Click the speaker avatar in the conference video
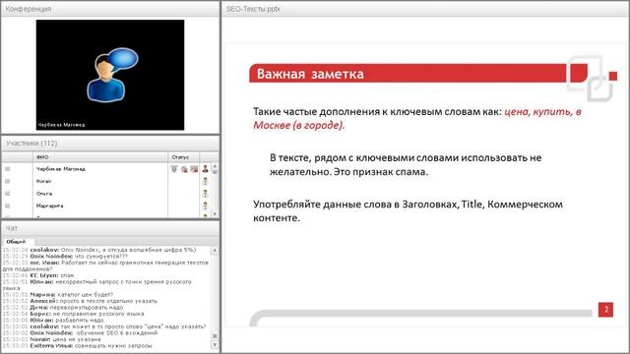 pyautogui.click(x=111, y=75)
